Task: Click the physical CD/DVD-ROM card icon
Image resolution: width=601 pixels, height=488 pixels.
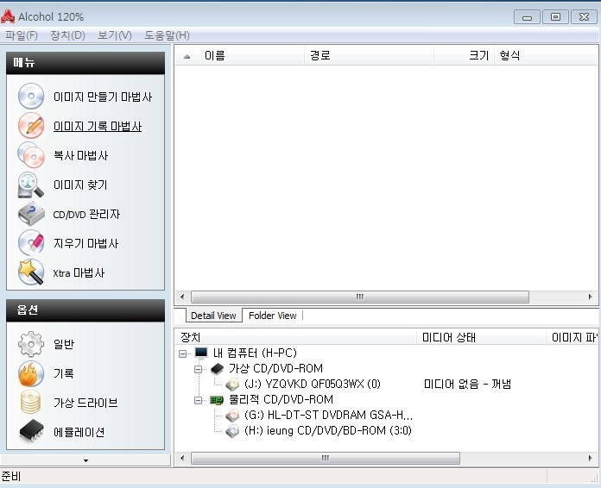Action: [x=217, y=400]
